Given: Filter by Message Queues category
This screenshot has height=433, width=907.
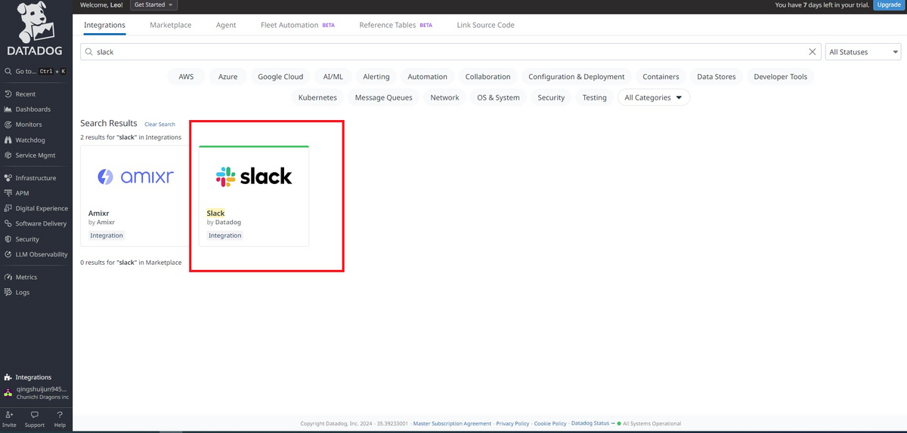Looking at the screenshot, I should (x=384, y=97).
